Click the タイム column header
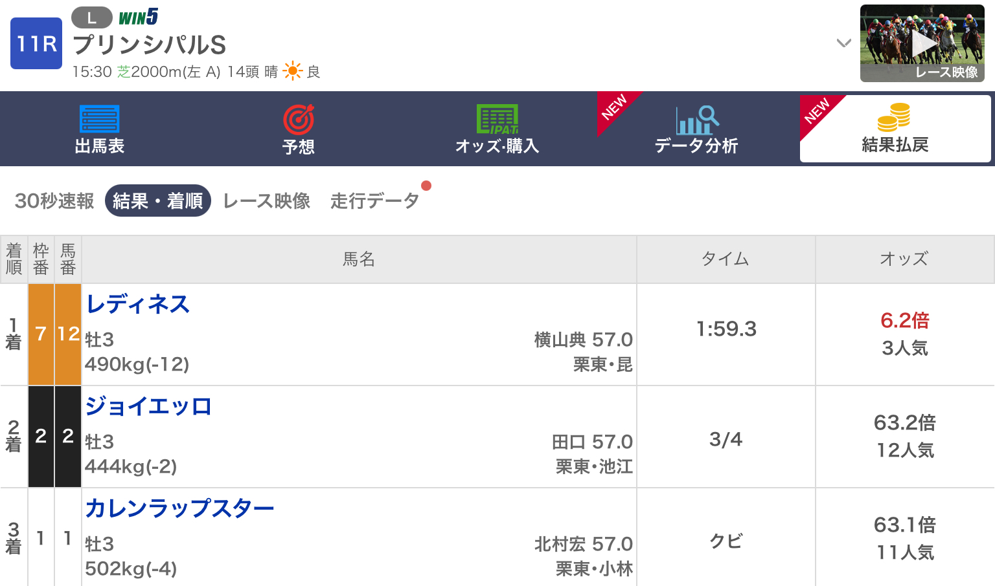Screen dimensions: 995x586 [725, 259]
